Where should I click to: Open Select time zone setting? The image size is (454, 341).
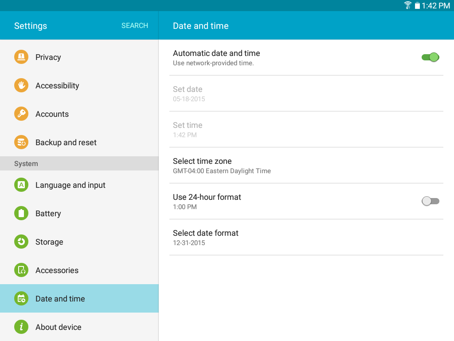pos(306,165)
